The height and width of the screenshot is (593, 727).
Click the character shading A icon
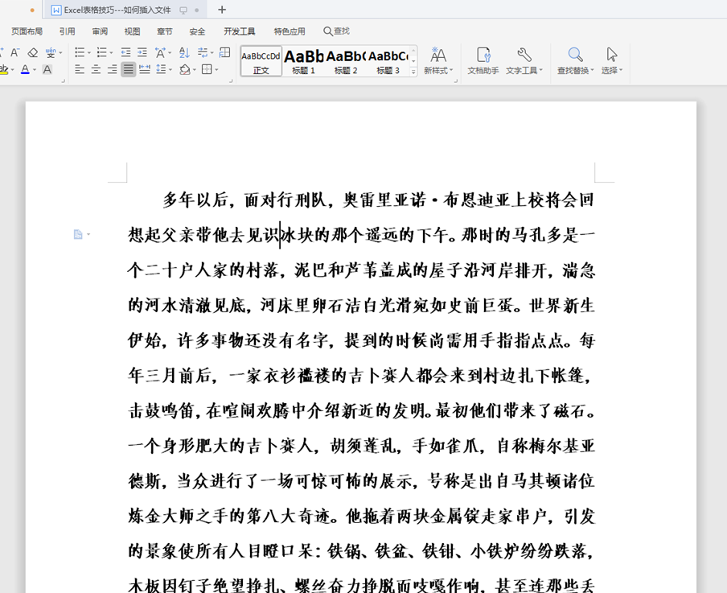[47, 70]
